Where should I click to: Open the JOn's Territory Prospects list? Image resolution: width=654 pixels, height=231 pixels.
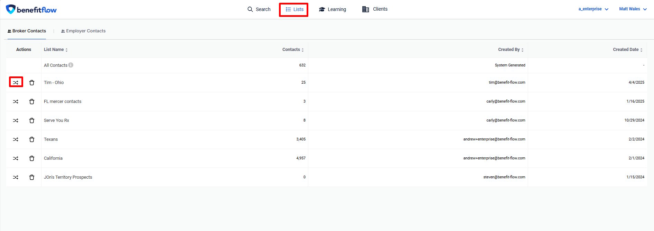coord(68,177)
